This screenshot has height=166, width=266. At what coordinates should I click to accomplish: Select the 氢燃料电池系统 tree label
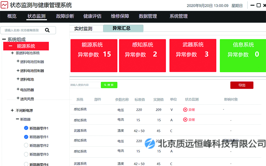28,53
